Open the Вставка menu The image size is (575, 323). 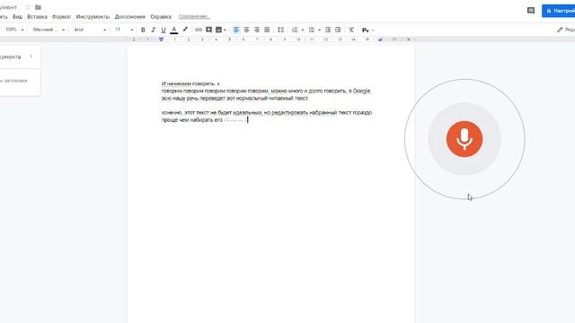pyautogui.click(x=37, y=17)
